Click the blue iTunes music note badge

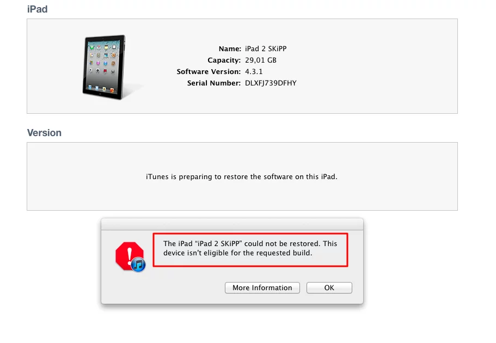[x=138, y=265]
